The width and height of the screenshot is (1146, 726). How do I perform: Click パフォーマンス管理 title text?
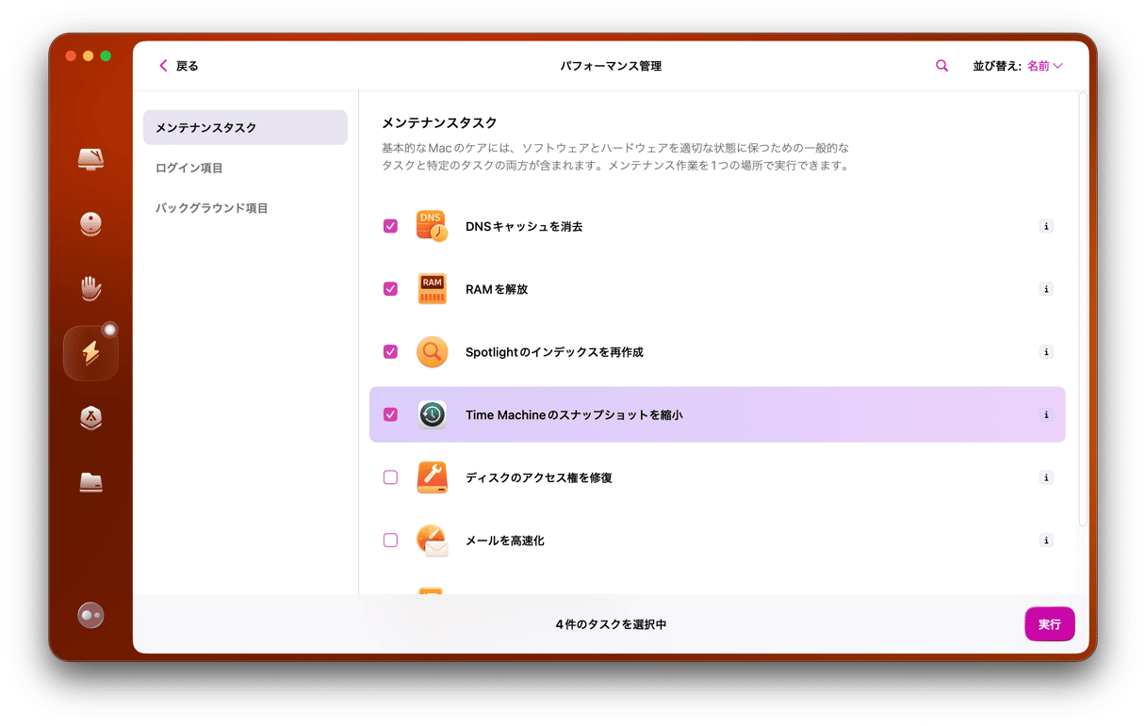(611, 66)
